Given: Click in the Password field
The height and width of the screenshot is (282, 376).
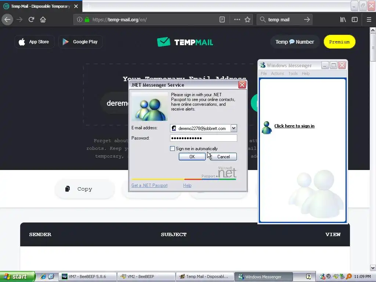Looking at the screenshot, I should 203,138.
